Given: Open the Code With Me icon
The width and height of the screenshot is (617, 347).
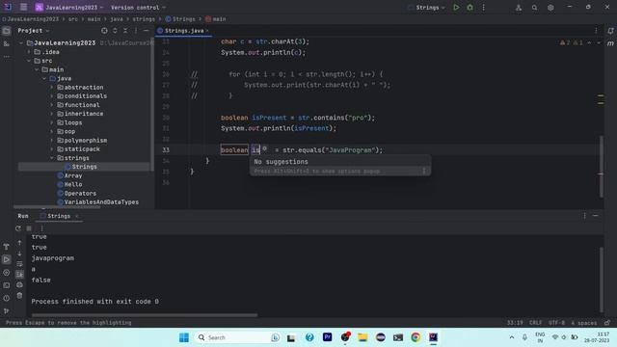Looking at the screenshot, I should click(x=519, y=8).
